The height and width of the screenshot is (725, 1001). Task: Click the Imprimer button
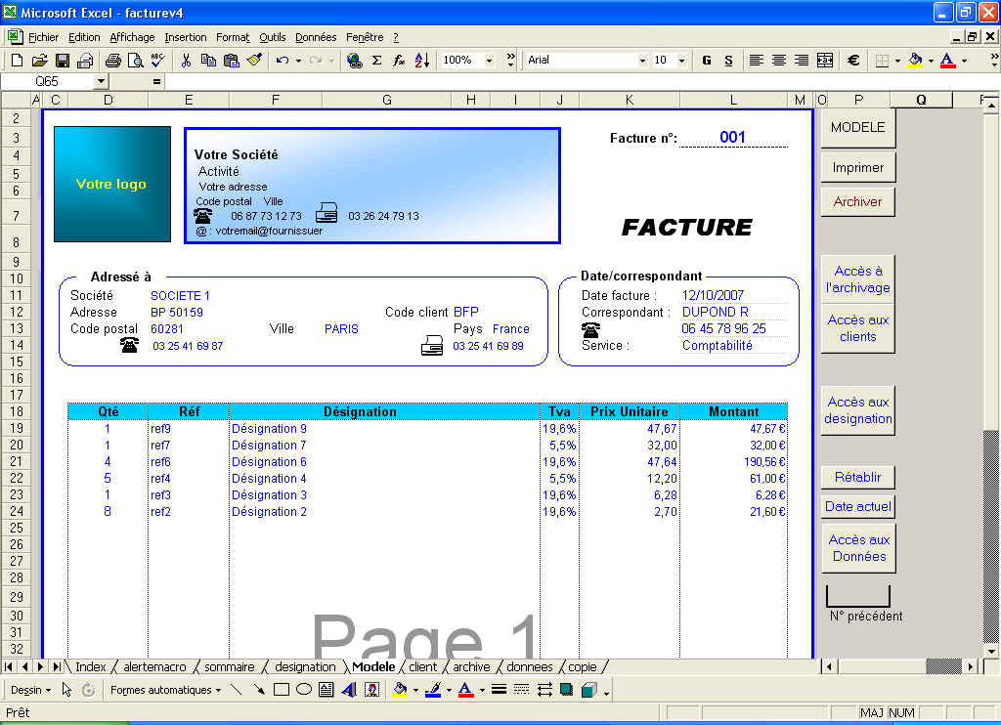point(857,167)
